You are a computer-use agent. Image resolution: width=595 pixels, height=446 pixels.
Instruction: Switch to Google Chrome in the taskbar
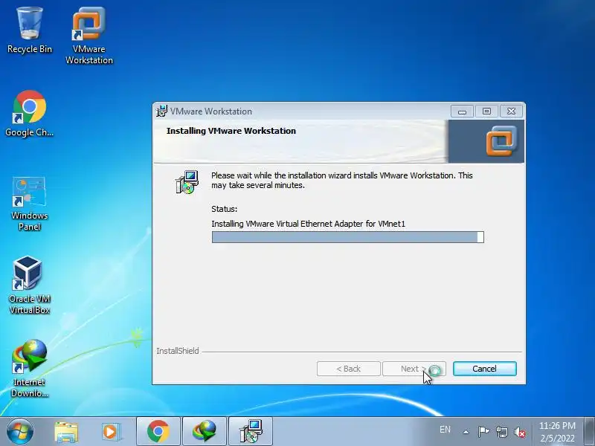pyautogui.click(x=158, y=432)
